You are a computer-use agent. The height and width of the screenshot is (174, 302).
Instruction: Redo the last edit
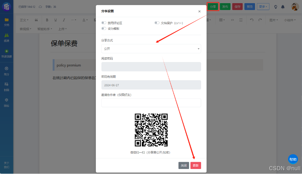coord(260,20)
